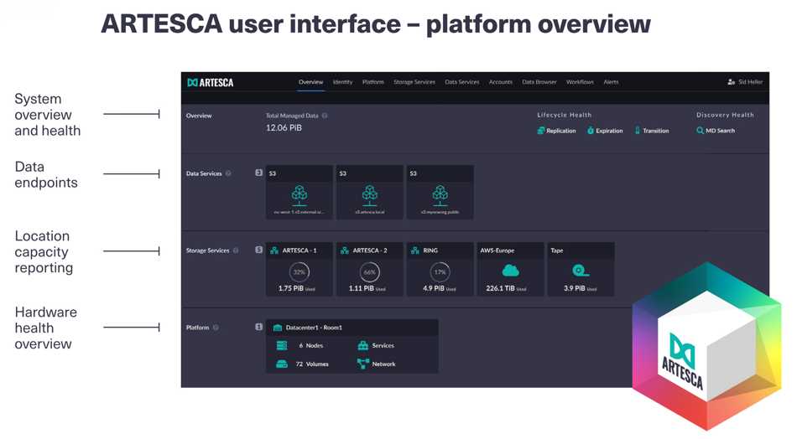Image resolution: width=797 pixels, height=439 pixels.
Task: Click the count badge beside Data Services
Action: click(258, 173)
